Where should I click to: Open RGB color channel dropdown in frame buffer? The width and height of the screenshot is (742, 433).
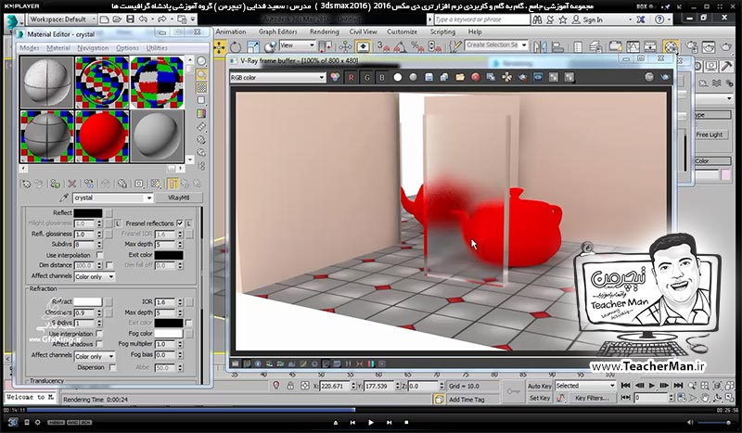(277, 78)
